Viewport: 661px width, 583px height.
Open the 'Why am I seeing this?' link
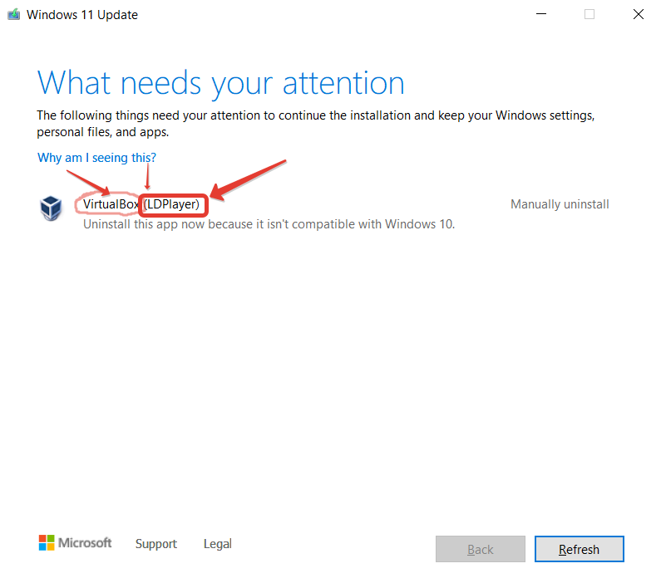[96, 158]
